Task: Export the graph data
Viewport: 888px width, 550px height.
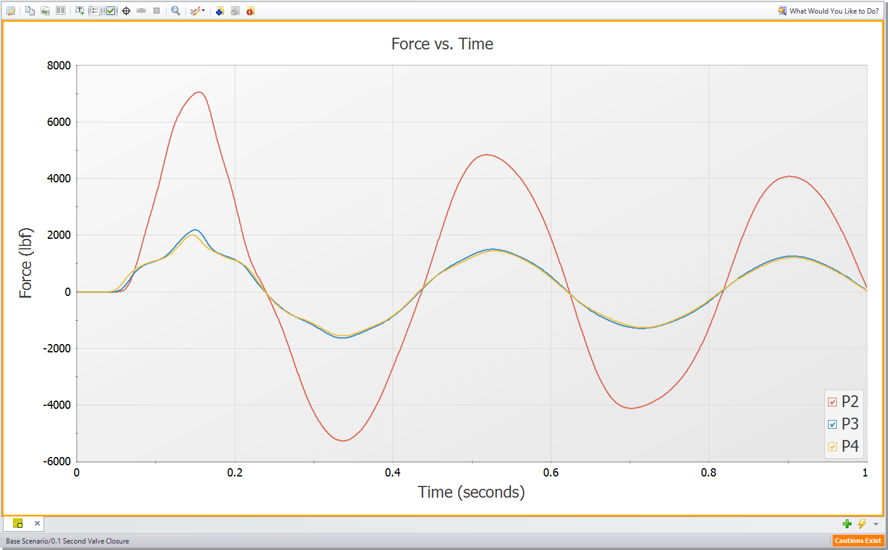Action: [45, 10]
